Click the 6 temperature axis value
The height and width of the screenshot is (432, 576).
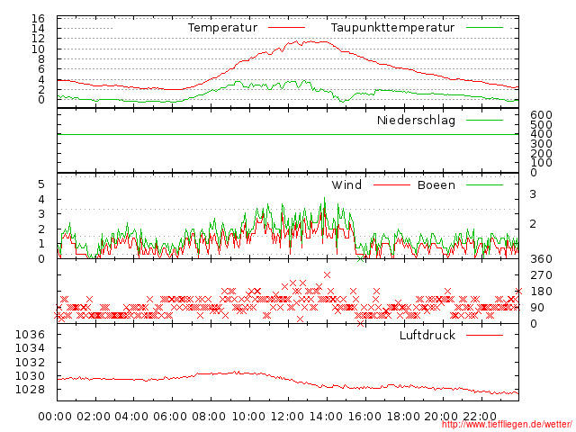pyautogui.click(x=41, y=69)
